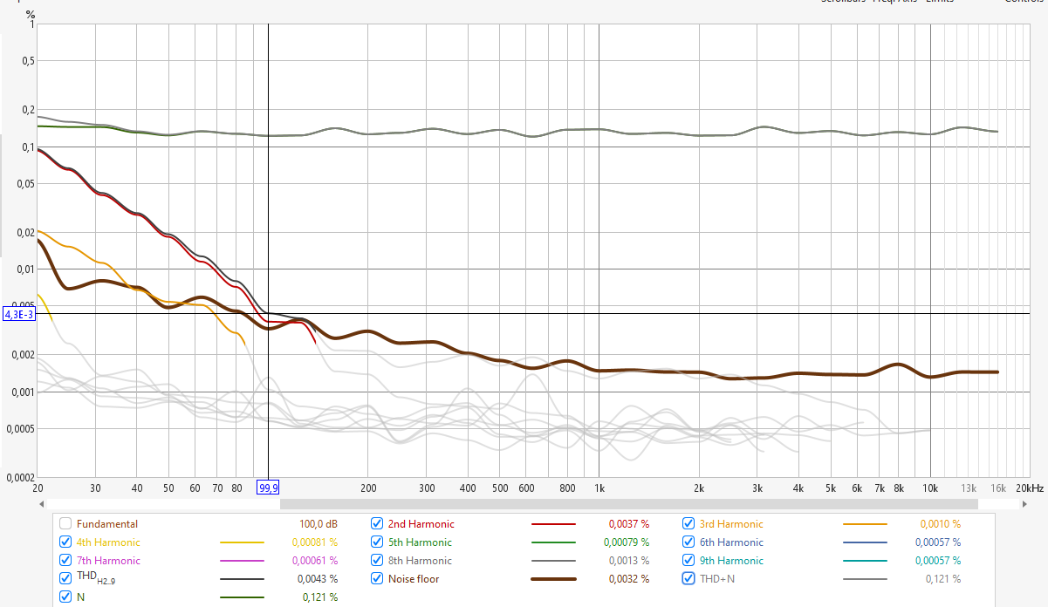Viewport: 1048px width, 607px height.
Task: Uncheck the 3rd Harmonic checkbox
Action: [x=688, y=524]
